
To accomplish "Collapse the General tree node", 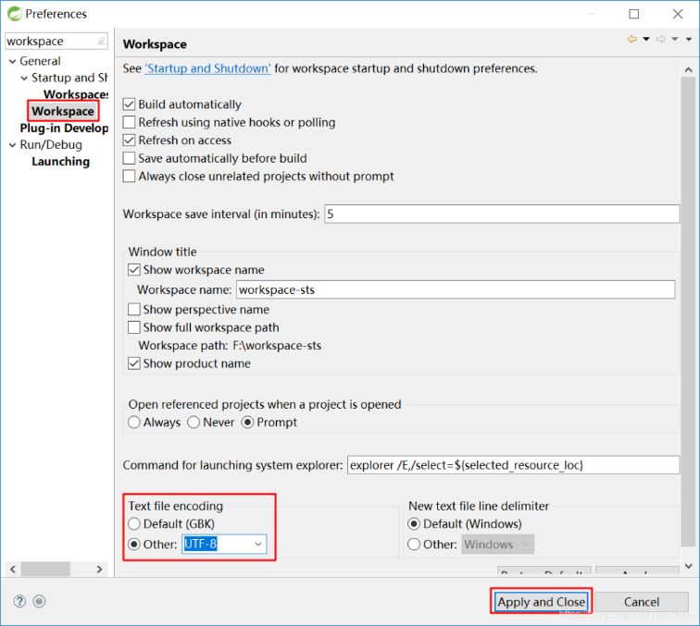I will click(13, 62).
